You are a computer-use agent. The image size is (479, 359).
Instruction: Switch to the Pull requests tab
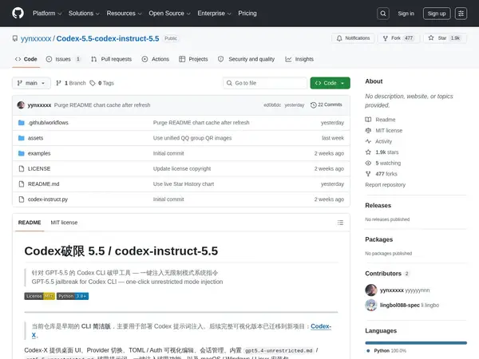point(112,59)
